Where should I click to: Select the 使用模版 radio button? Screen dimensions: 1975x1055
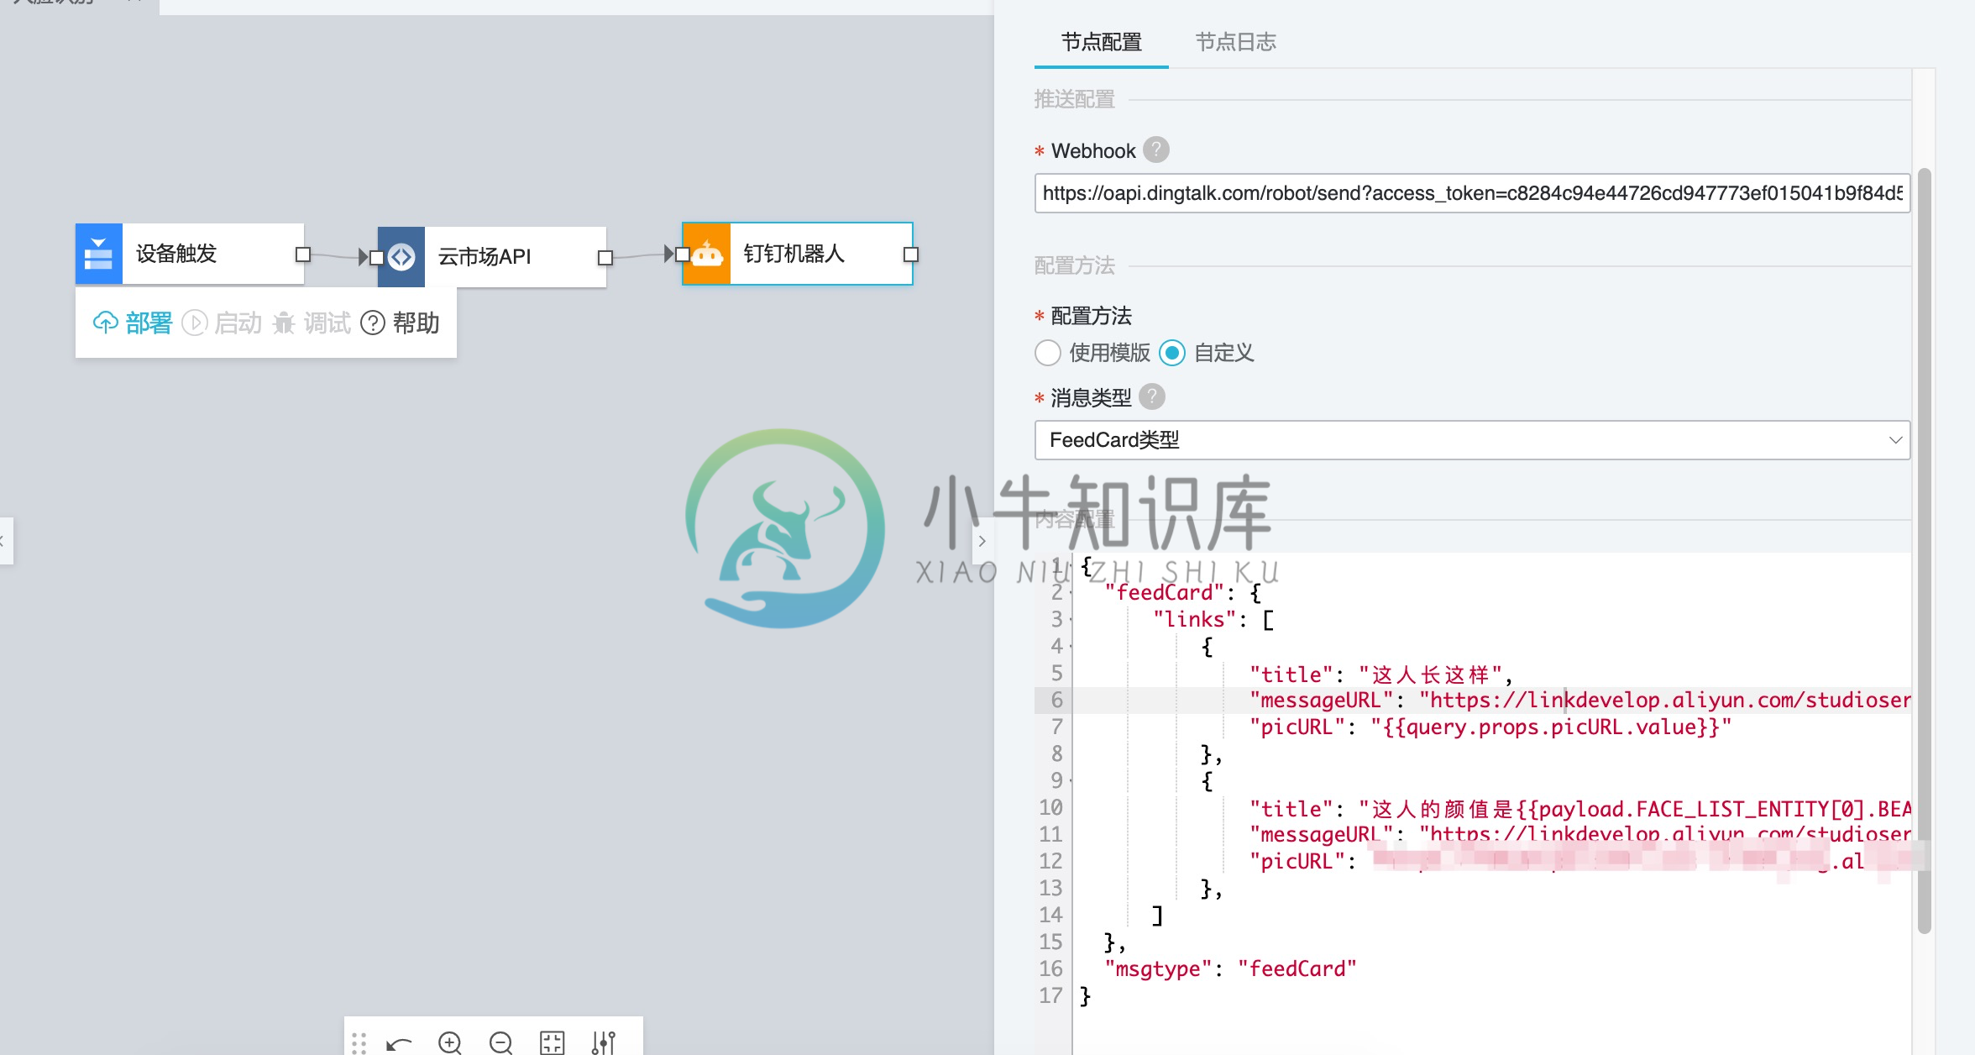point(1048,353)
